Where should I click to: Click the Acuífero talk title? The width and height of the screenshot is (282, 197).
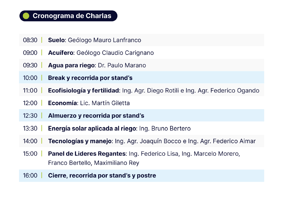click(x=61, y=53)
